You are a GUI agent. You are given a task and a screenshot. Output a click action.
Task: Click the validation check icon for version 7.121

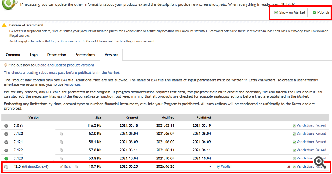[x=294, y=142]
